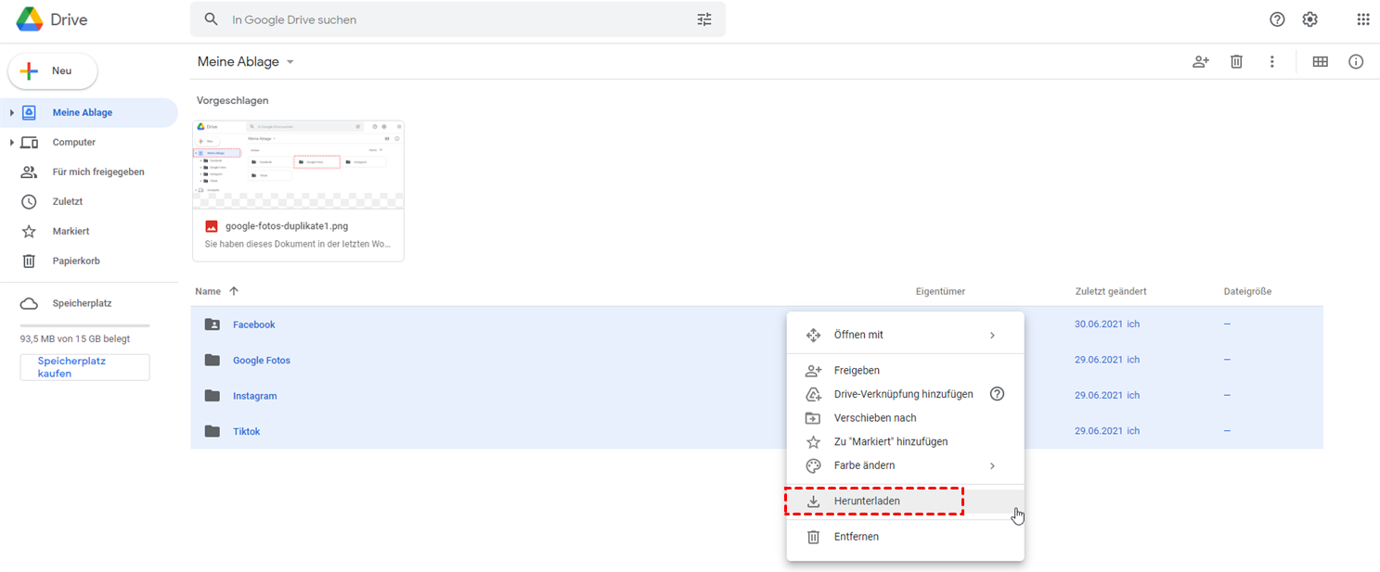Click the storage usage progress bar
This screenshot has height=572, width=1380.
pyautogui.click(x=84, y=325)
